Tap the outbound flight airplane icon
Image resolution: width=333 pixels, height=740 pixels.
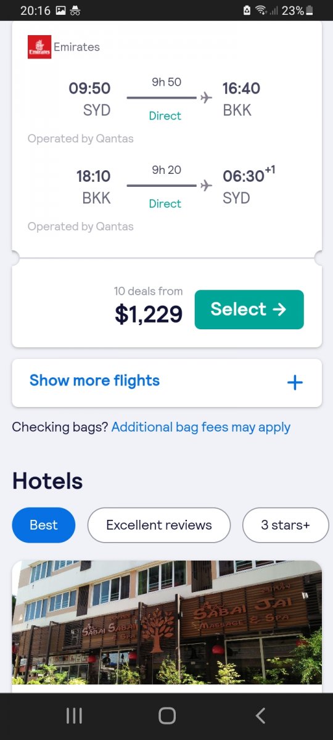click(206, 97)
